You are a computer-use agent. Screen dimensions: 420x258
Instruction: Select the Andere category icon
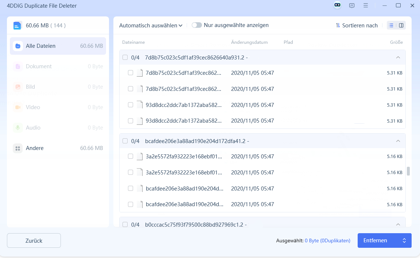click(17, 148)
